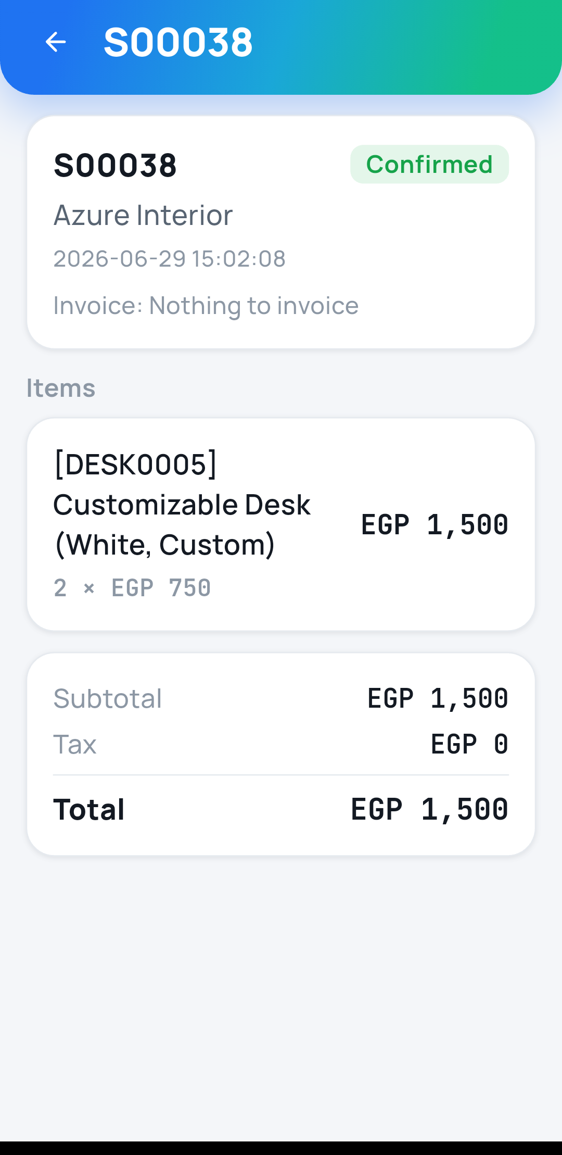Tap the back arrow icon
Screen dimensions: 562x1155
pos(56,42)
